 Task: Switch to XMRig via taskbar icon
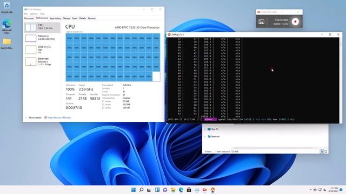[x=212, y=190]
